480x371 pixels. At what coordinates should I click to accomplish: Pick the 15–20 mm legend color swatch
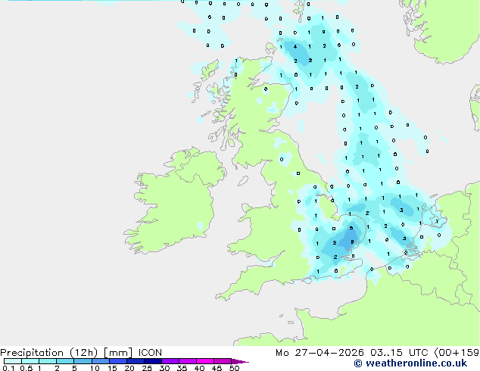(118, 361)
